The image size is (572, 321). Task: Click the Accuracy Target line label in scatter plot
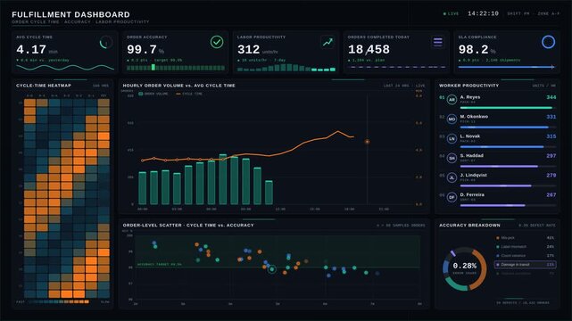159,264
